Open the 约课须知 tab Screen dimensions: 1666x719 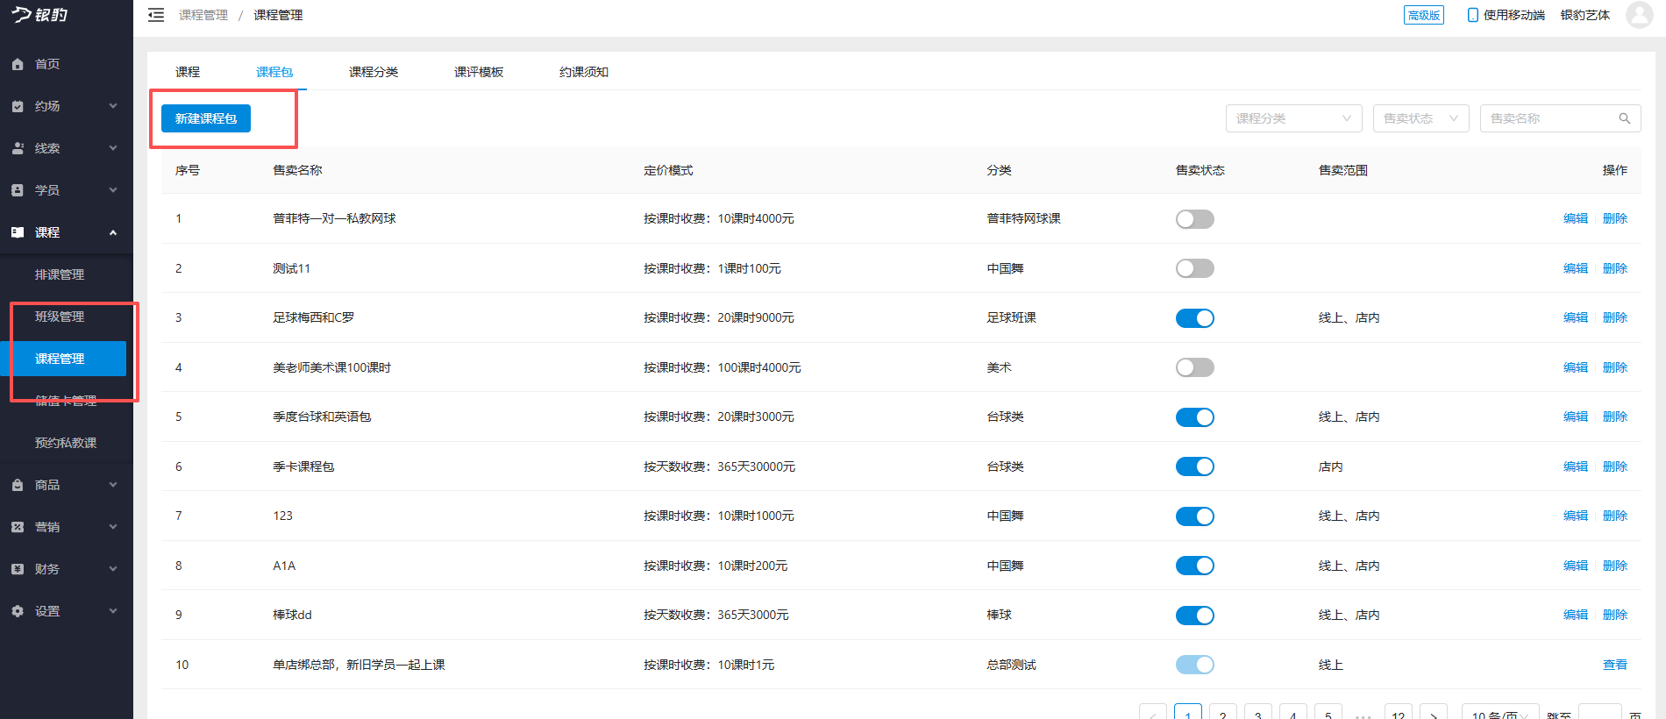[584, 72]
